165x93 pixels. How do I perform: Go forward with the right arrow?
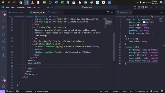[x=52, y=7]
